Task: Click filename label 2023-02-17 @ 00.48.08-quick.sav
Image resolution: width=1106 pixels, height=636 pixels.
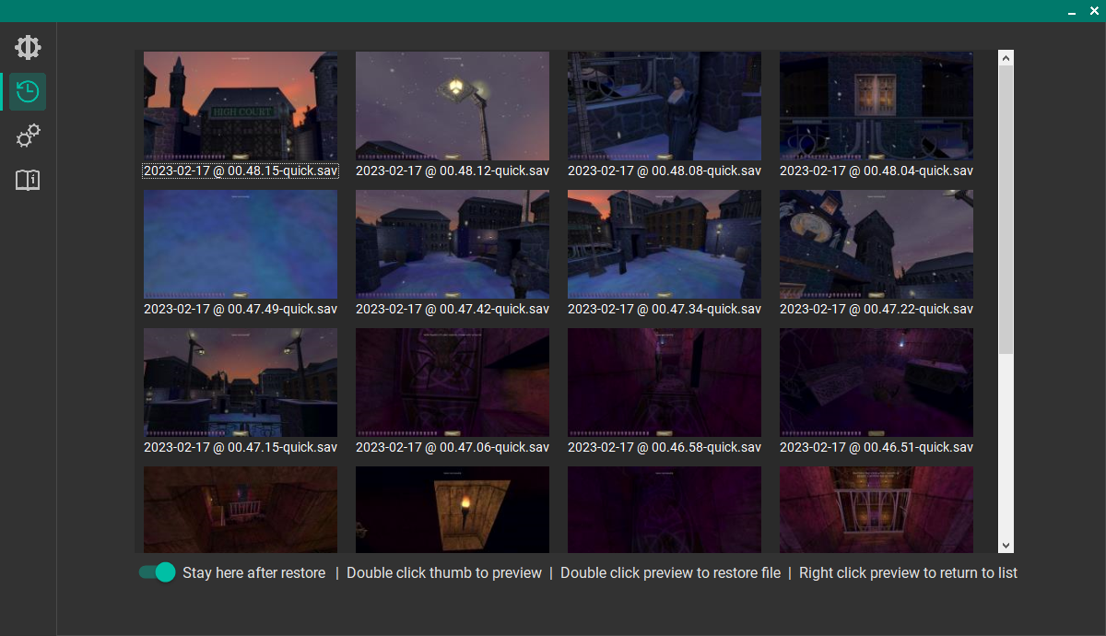Action: click(665, 171)
